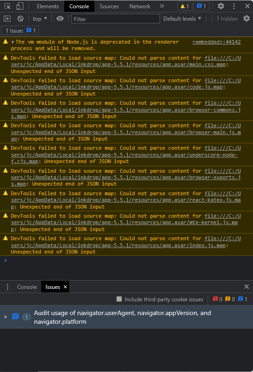Switch to the Sources tab

tap(109, 6)
